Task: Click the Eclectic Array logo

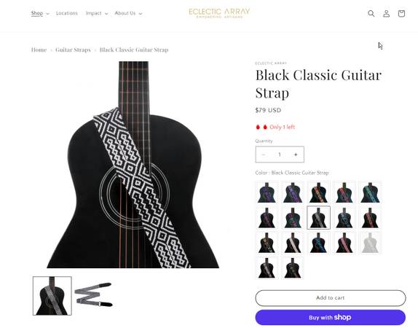Action: coord(219,13)
